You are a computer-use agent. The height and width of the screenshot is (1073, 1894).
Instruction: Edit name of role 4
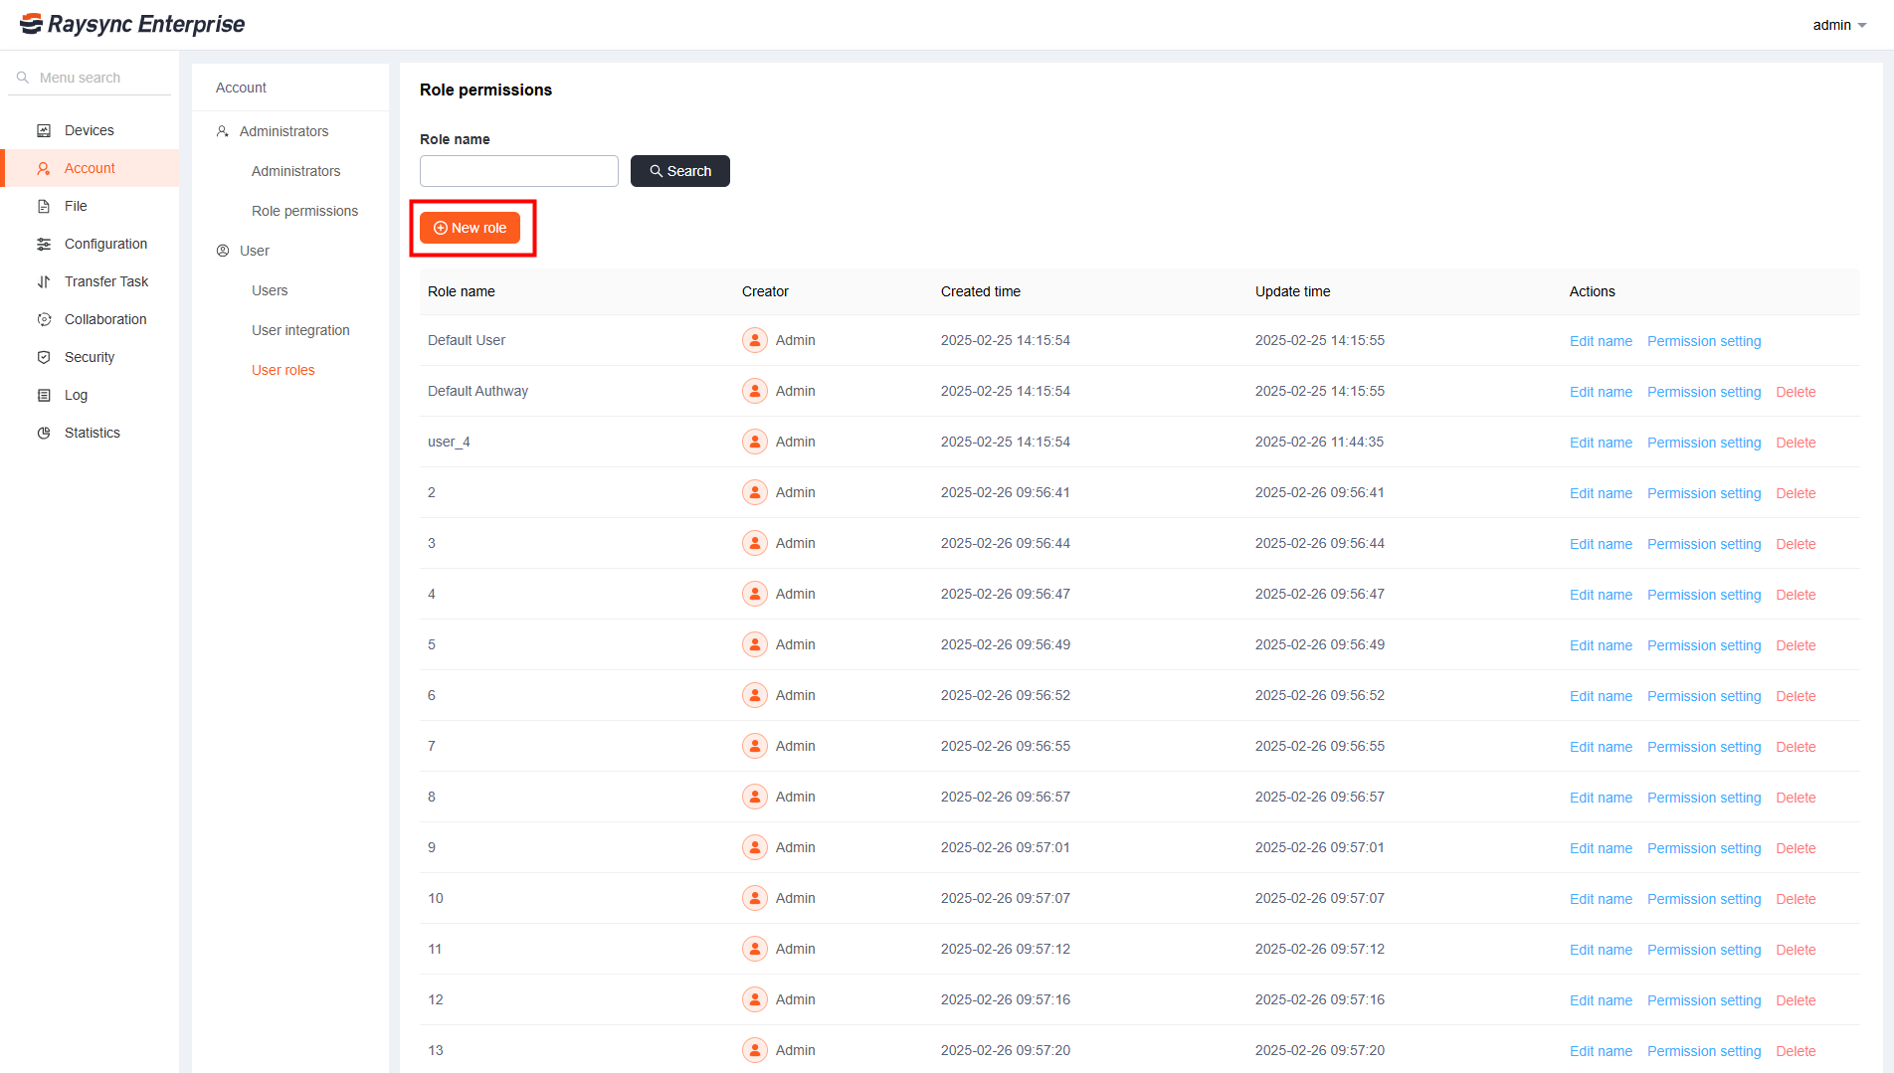tap(1601, 595)
